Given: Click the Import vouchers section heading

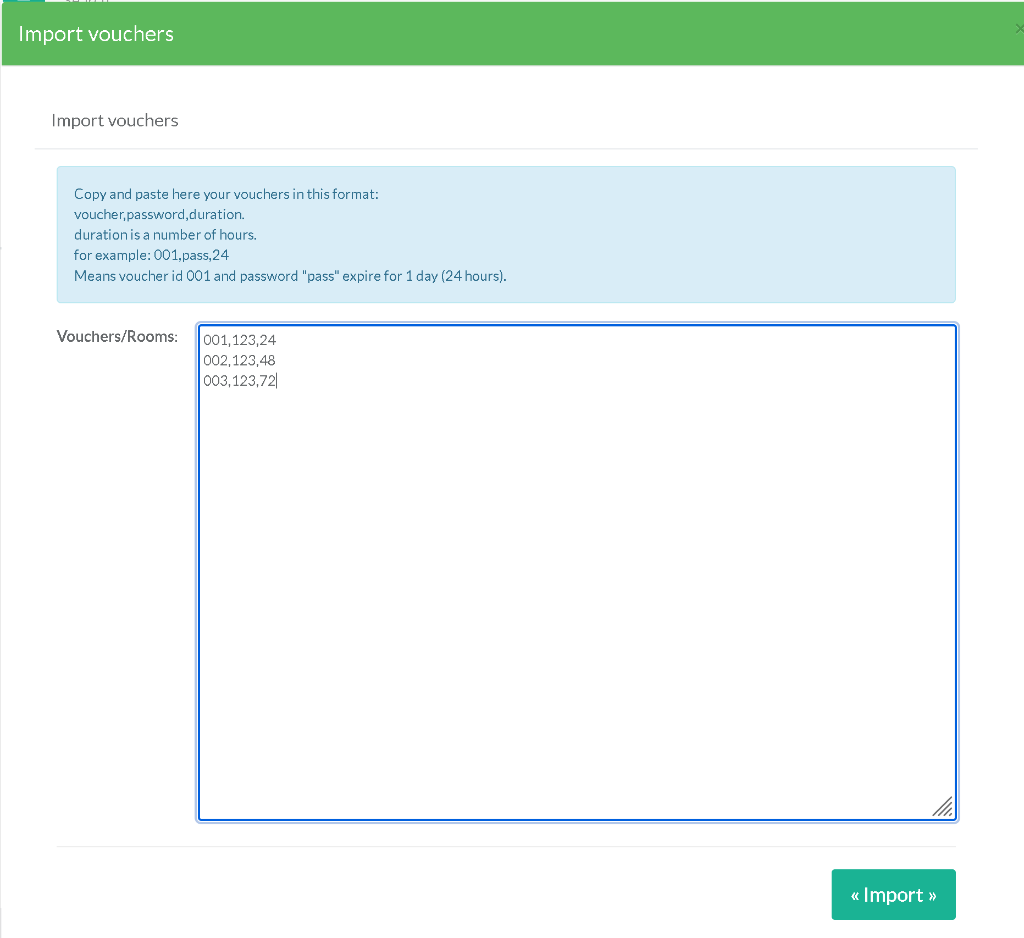Looking at the screenshot, I should pyautogui.click(x=115, y=120).
